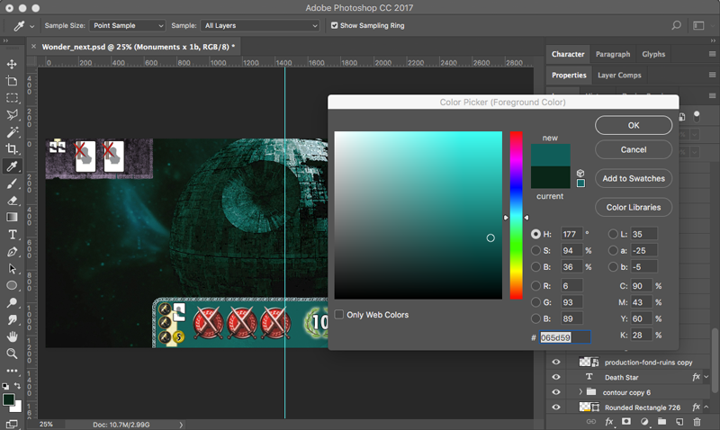Create a new layer from Layers panel
720x430 pixels.
pos(679,422)
